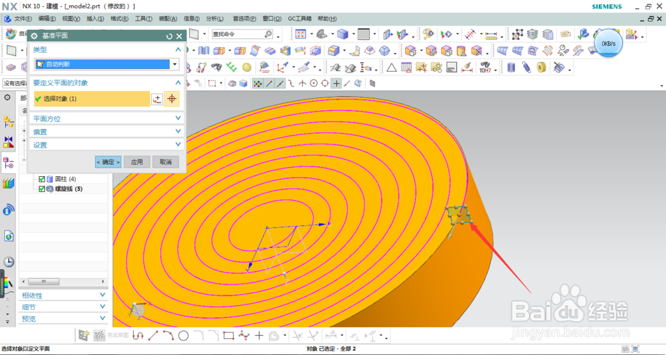This screenshot has width=666, height=355.
Task: Click the spring tool icon
Action: (526, 67)
